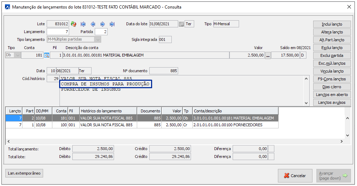
Task: Click Lançtos em aberto button
Action: [x=332, y=95]
